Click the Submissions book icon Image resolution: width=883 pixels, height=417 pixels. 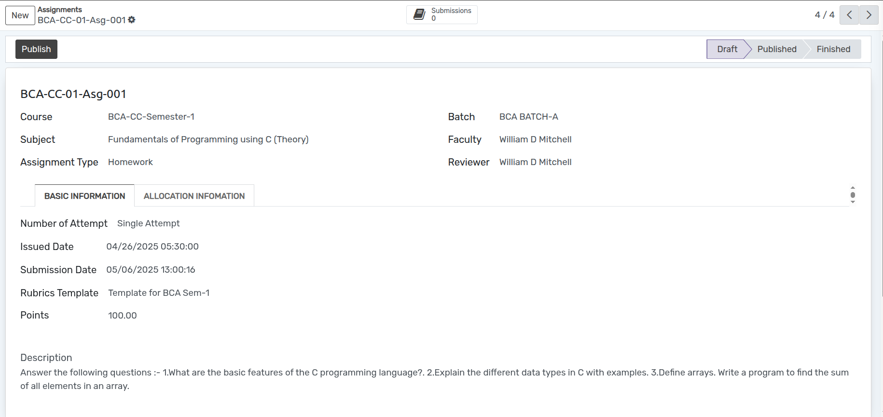point(420,14)
